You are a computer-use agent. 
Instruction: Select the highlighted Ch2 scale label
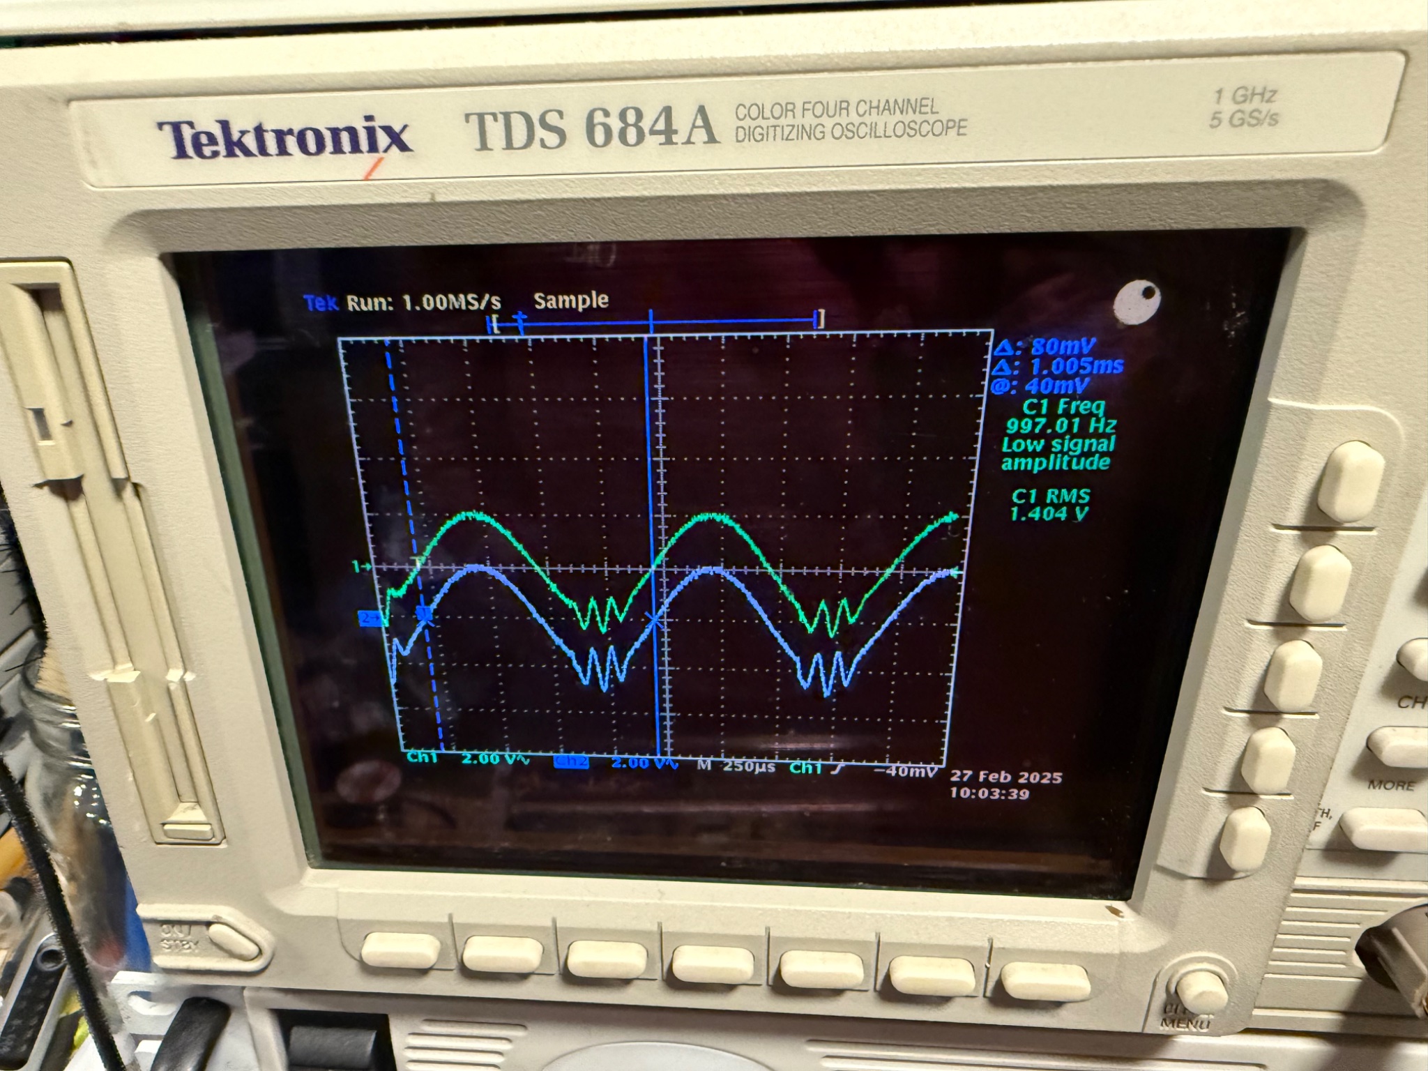coord(571,762)
